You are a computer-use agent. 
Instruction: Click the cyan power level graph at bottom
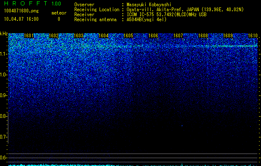[133, 165]
